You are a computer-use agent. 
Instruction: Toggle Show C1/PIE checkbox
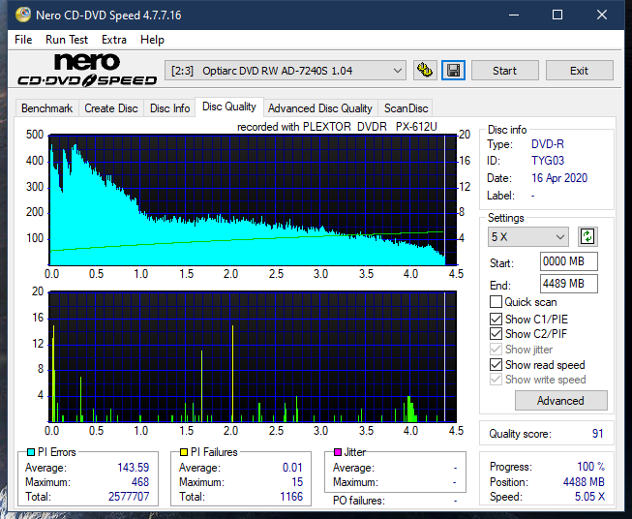pos(496,319)
